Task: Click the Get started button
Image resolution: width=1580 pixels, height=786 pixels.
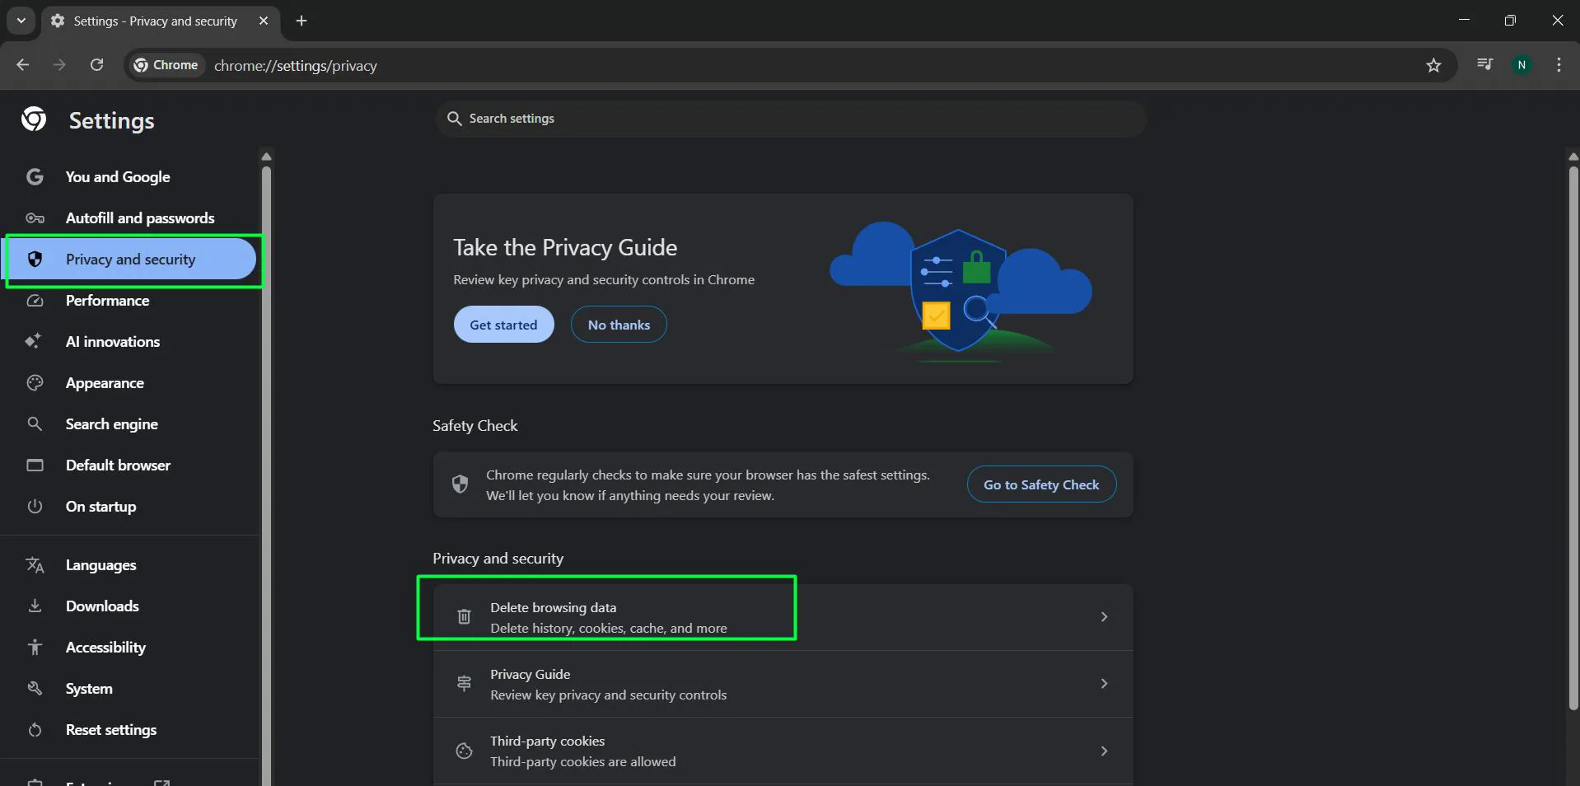Action: tap(503, 324)
